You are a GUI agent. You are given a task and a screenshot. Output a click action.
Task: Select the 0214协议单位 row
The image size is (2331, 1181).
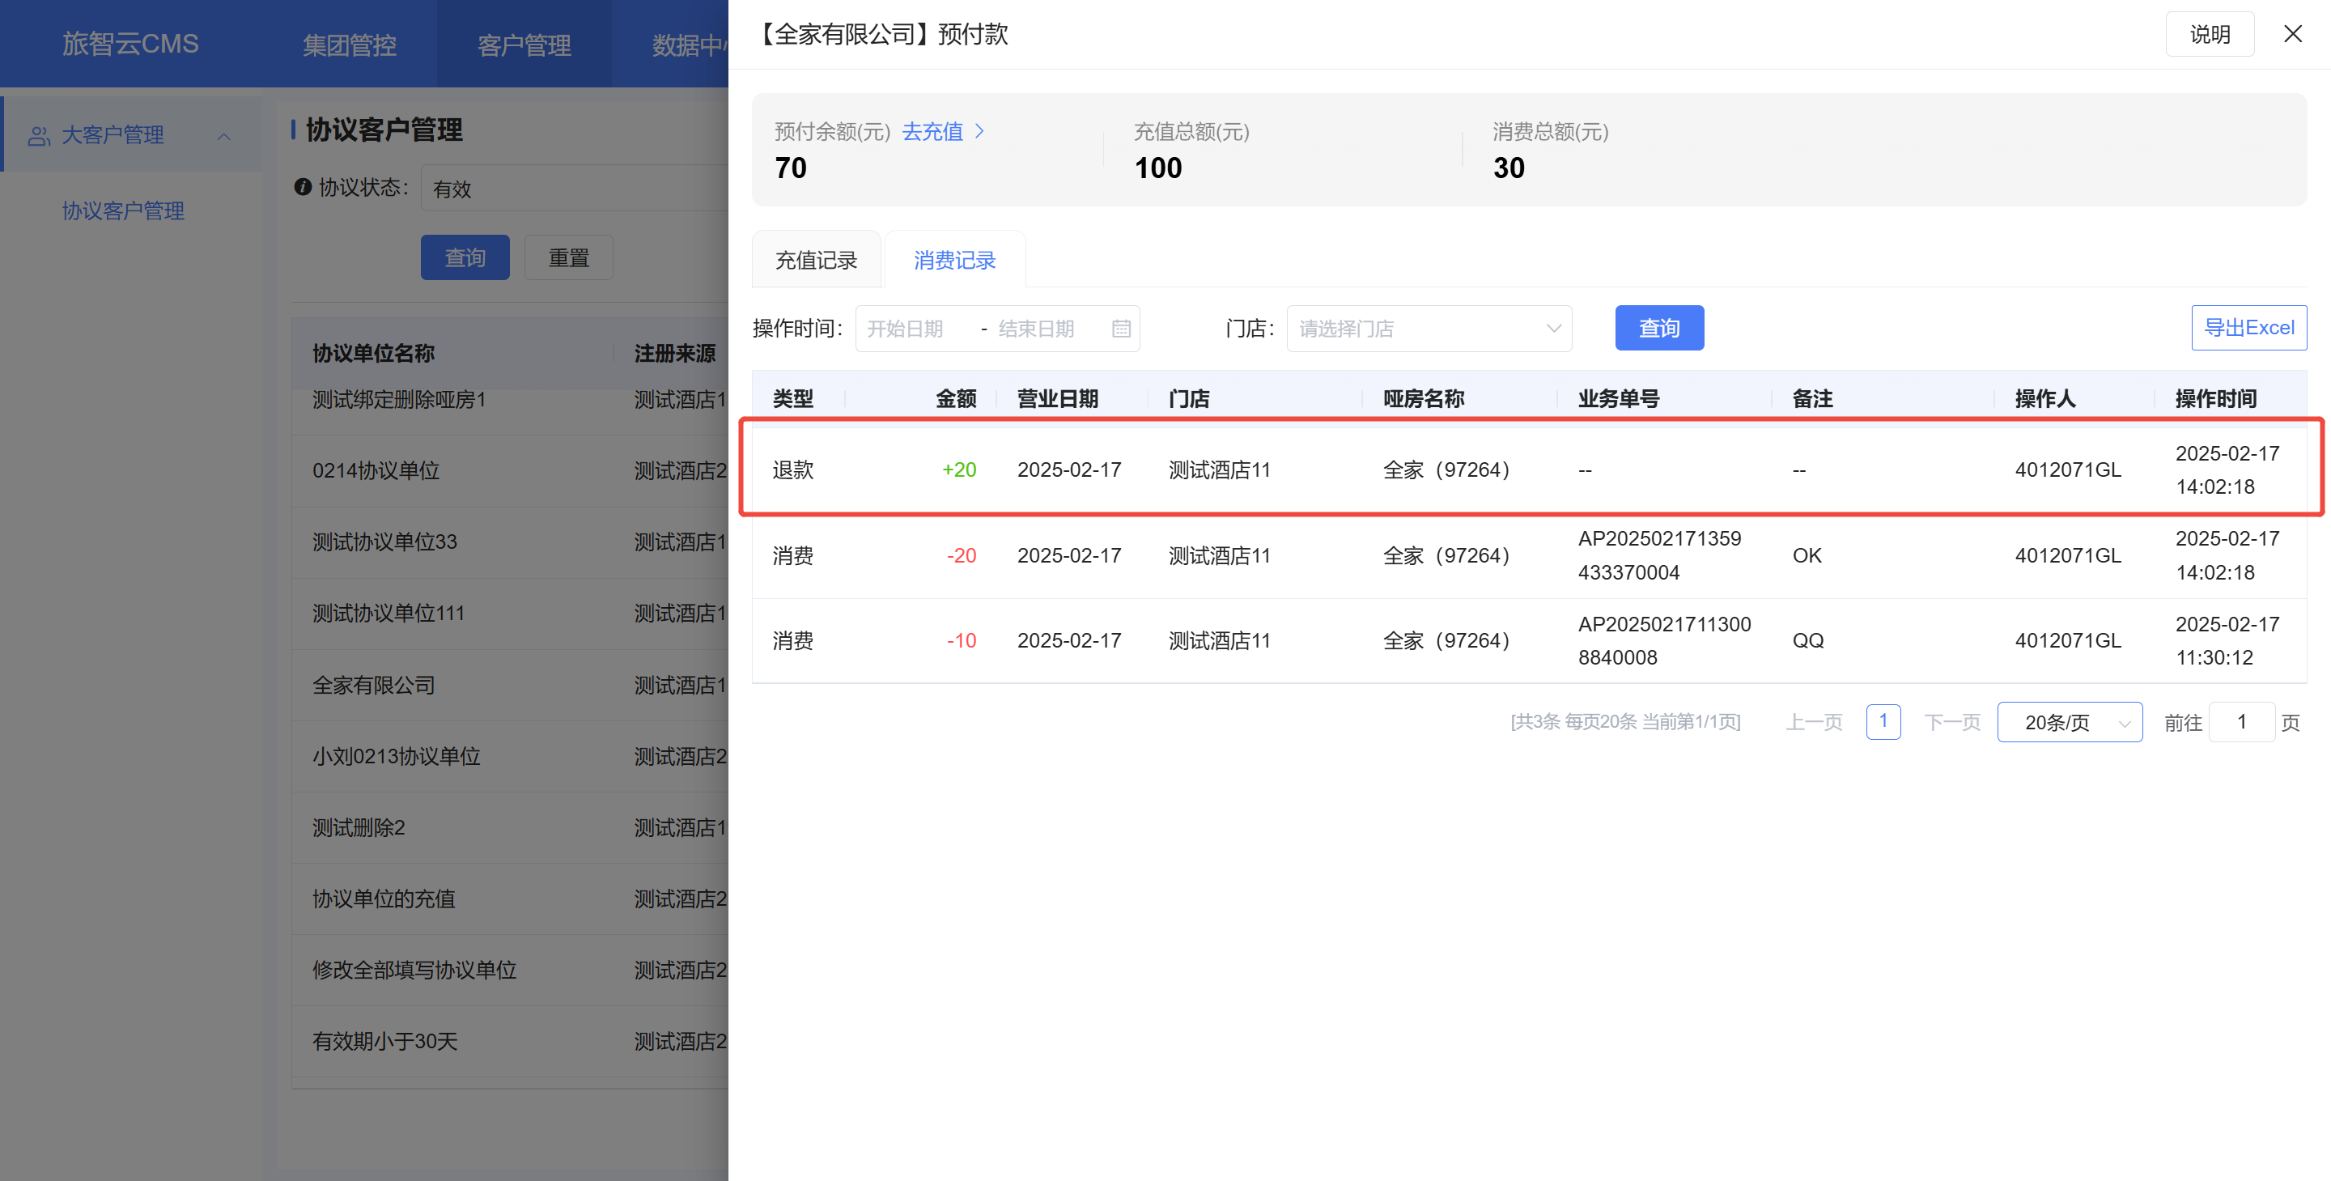pyautogui.click(x=511, y=470)
